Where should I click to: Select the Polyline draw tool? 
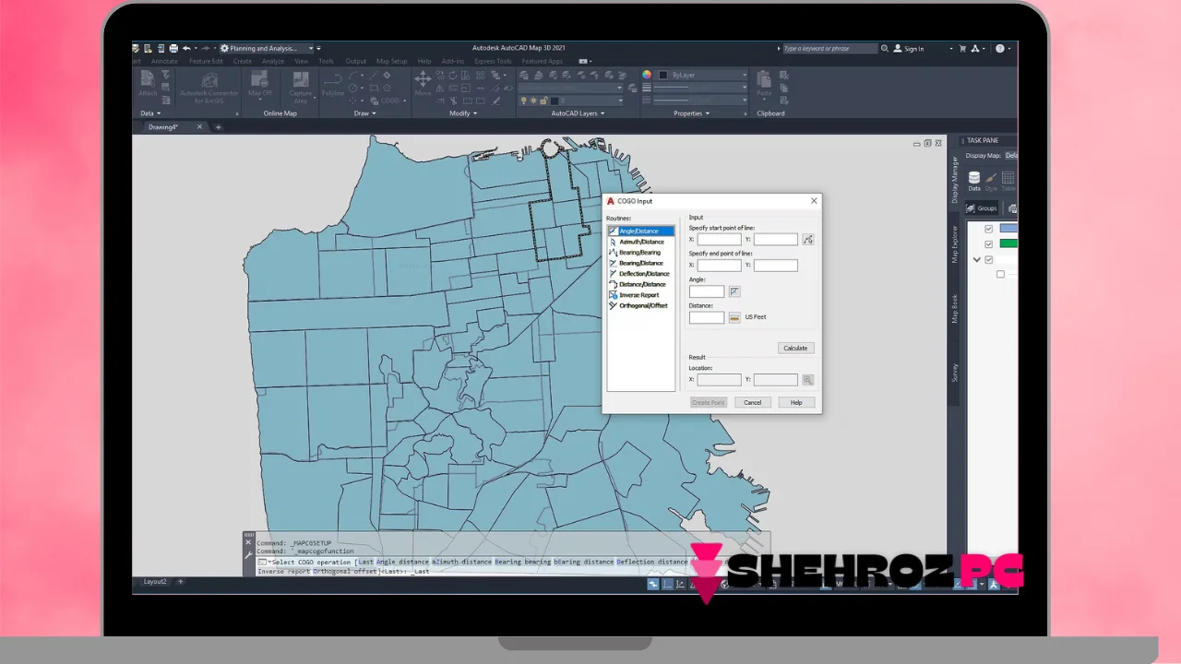click(333, 83)
